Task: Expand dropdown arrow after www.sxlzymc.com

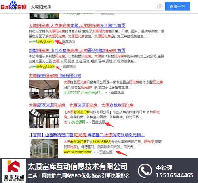Action: point(95,152)
